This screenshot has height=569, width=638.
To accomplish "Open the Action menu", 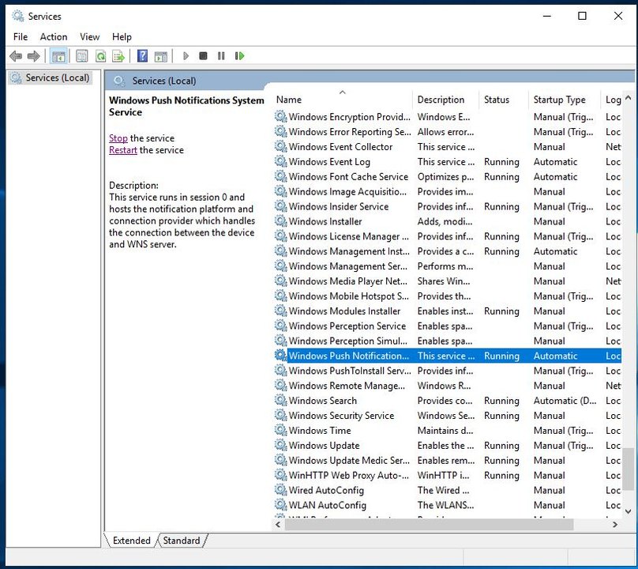I will (54, 37).
